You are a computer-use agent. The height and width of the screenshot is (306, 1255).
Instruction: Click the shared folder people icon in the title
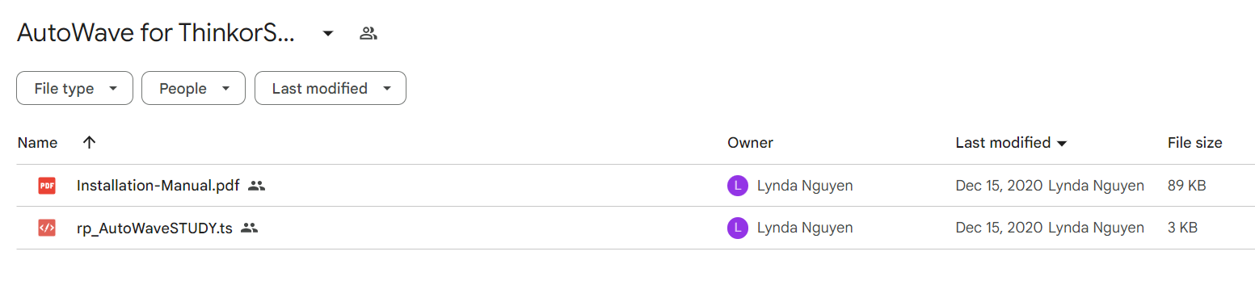click(368, 33)
